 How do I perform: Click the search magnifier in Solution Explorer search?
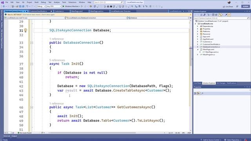click(x=248, y=18)
